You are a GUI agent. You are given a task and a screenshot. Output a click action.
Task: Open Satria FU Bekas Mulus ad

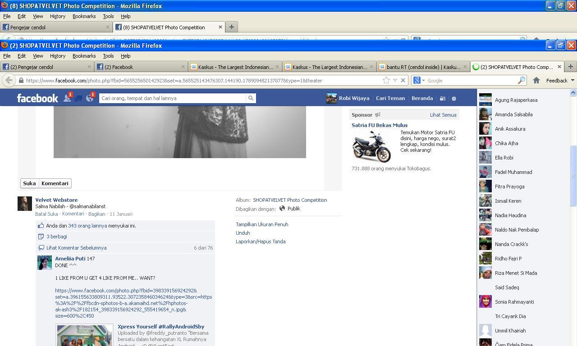380,125
